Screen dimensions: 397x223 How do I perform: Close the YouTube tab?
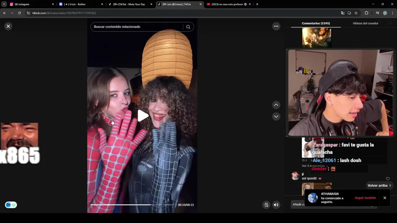[250, 4]
